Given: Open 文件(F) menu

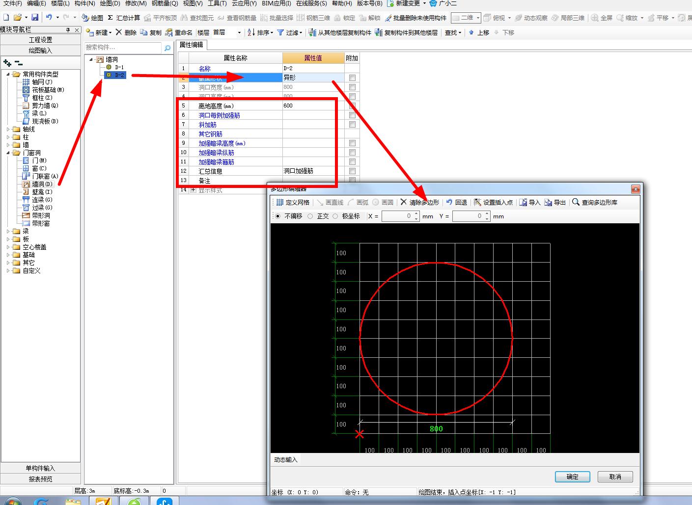Looking at the screenshot, I should click(x=12, y=3).
